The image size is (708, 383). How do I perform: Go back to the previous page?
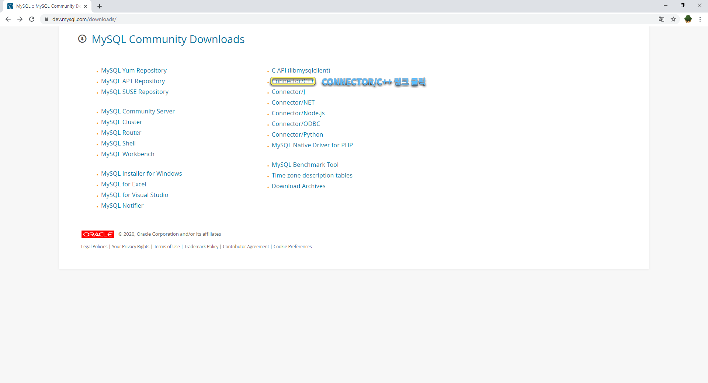tap(8, 19)
